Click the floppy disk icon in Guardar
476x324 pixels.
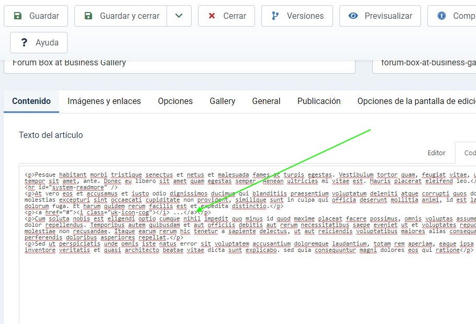(x=18, y=16)
